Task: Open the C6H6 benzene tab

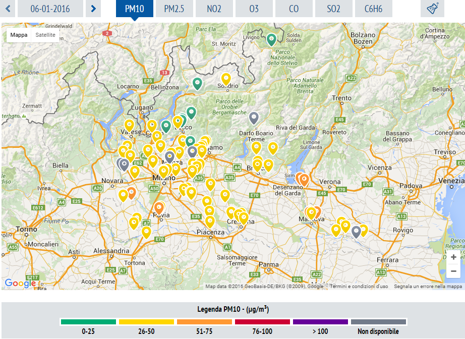Action: pos(373,9)
